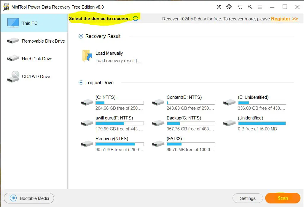Click the '336.00 GB free of 430' text
304x207 pixels.
click(262, 108)
